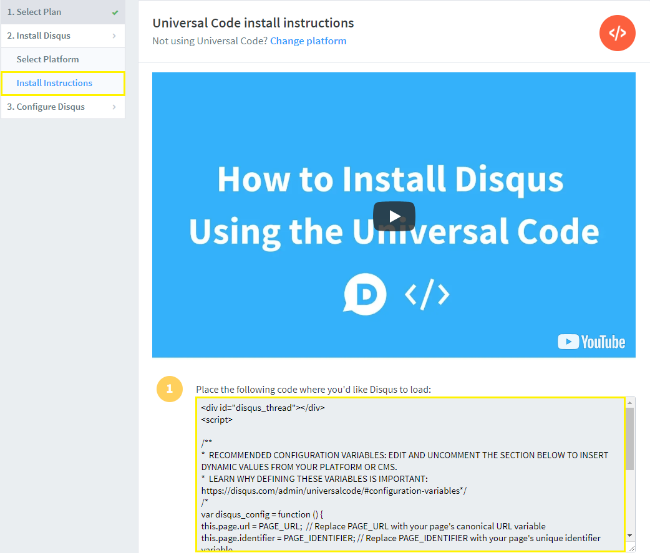This screenshot has height=553, width=650.
Task: Click the code box scroll down arrow
Action: click(x=629, y=536)
